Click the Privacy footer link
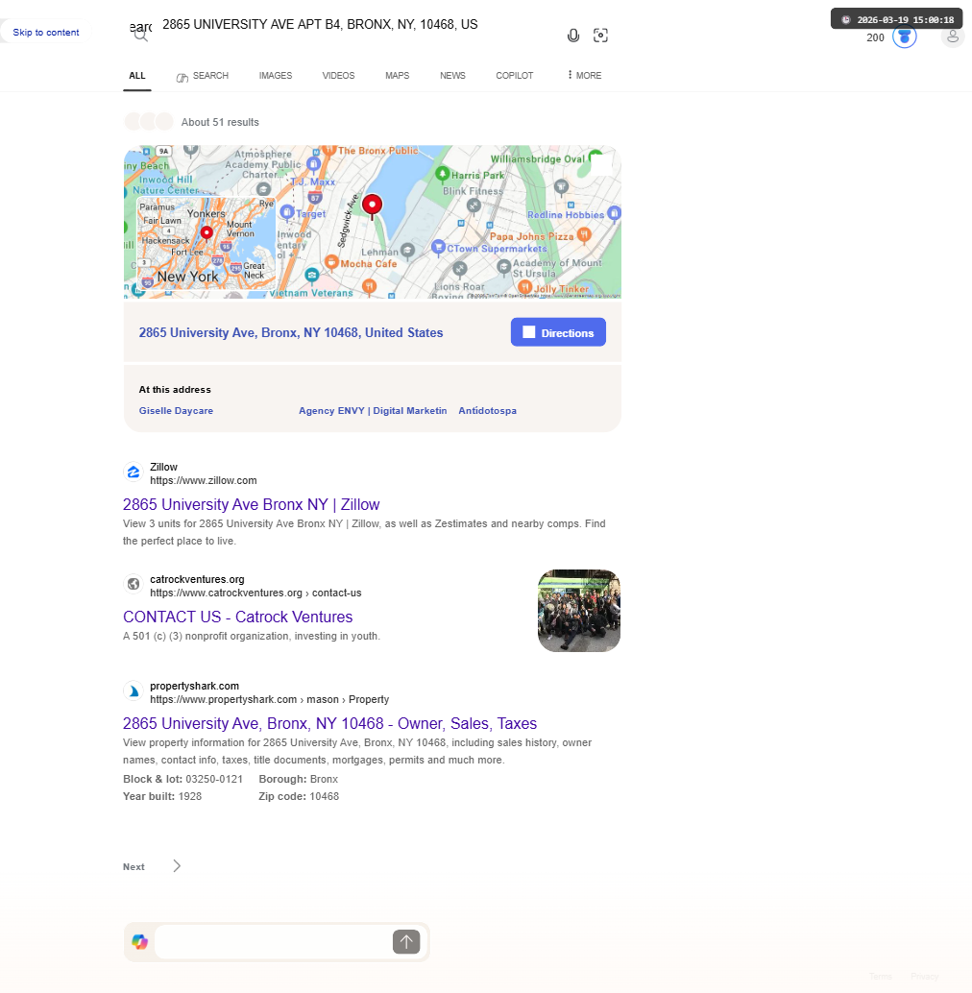 pos(925,977)
